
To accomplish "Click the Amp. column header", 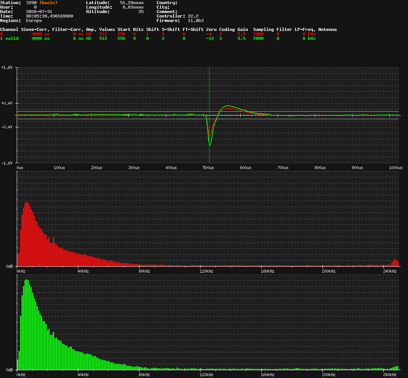I will (91, 30).
